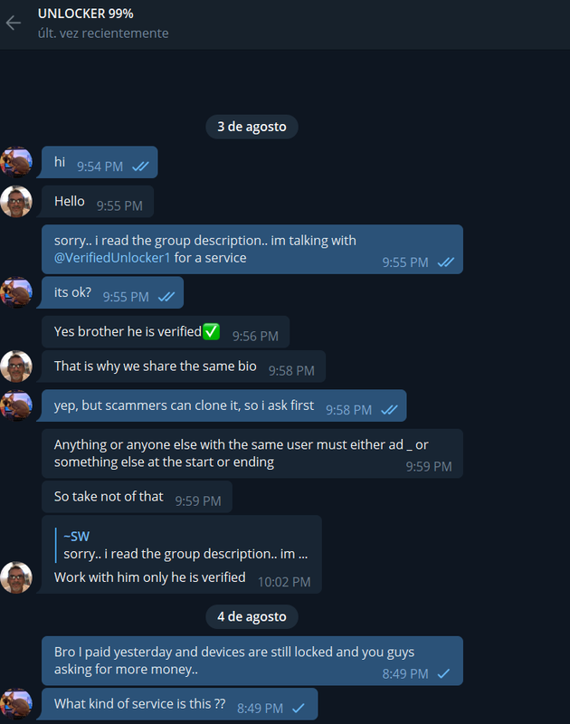Click double checkmarks on 'yep, but scammers' message

[389, 410]
